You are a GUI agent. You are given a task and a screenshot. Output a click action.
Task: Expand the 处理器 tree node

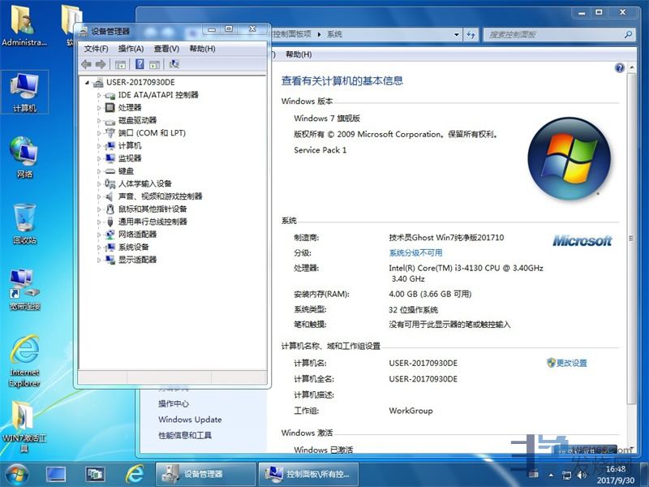pos(100,108)
